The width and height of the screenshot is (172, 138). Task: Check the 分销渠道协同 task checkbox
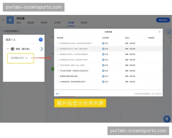tap(58, 82)
